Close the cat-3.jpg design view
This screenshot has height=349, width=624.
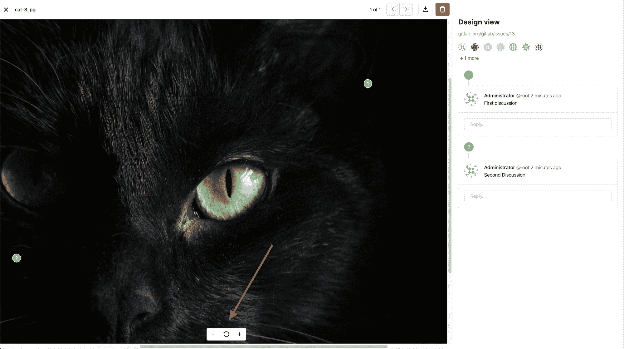click(6, 10)
